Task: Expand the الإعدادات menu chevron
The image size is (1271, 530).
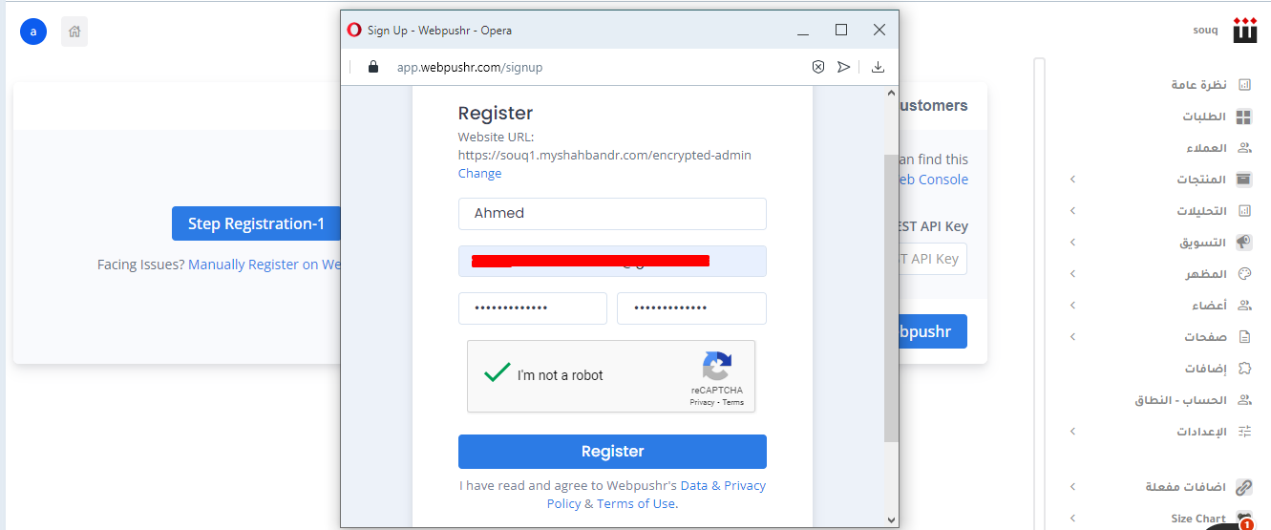Action: click(1072, 432)
